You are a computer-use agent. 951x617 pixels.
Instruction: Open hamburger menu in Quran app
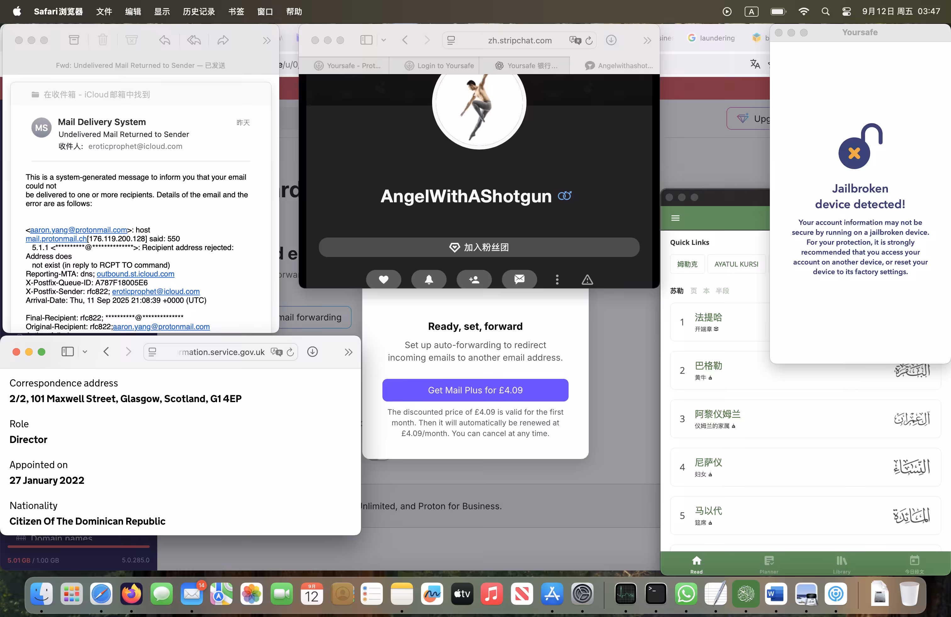[x=675, y=218]
